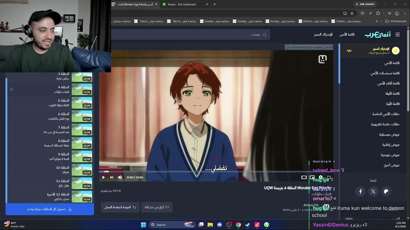
Task: Open the Anime3rb site logo home link
Action: [x=378, y=34]
